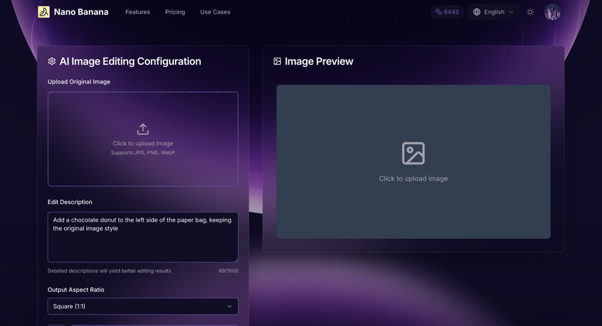Click the coins icon in the credits badge
Viewport: 602px width, 326px height.
[438, 12]
